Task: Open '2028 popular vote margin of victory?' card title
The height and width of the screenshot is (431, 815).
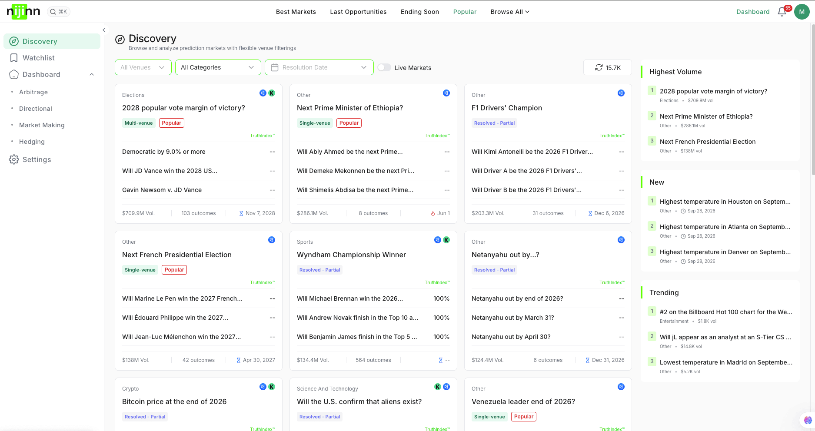Action: click(183, 108)
